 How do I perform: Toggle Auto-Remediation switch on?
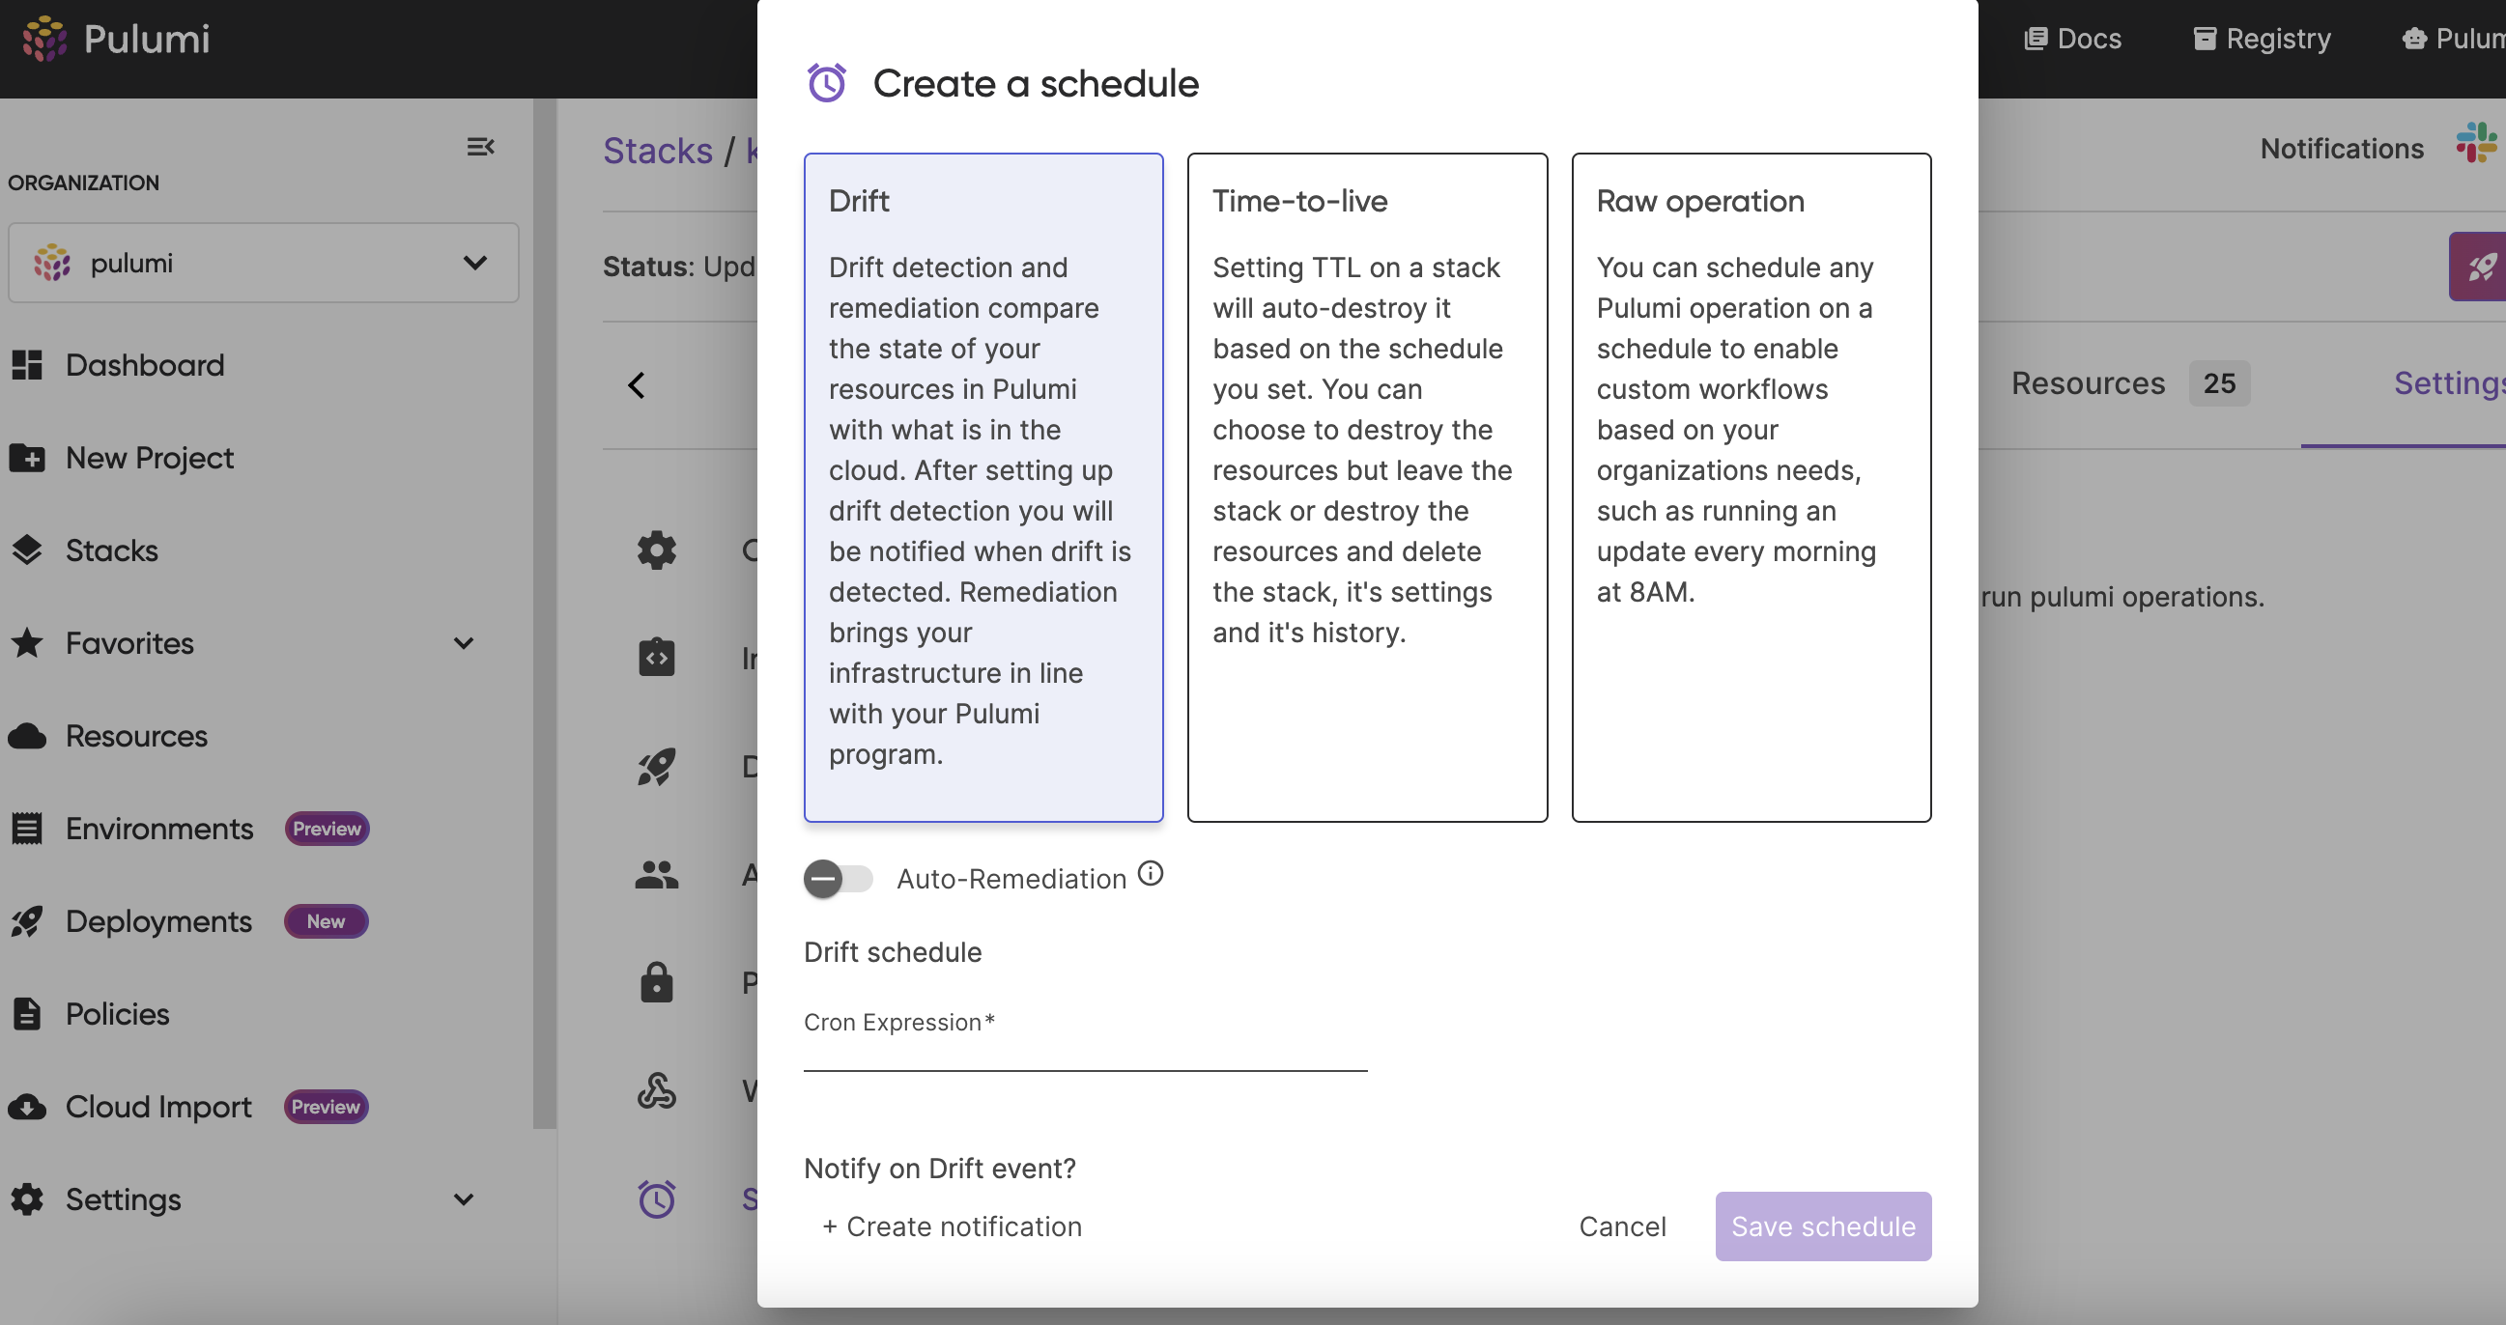[x=837, y=878]
